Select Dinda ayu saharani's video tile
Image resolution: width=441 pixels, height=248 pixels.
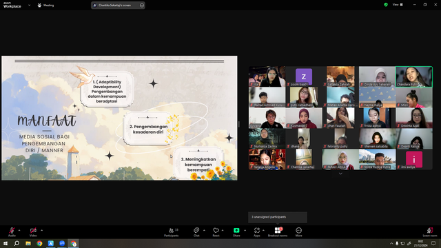tap(377, 76)
